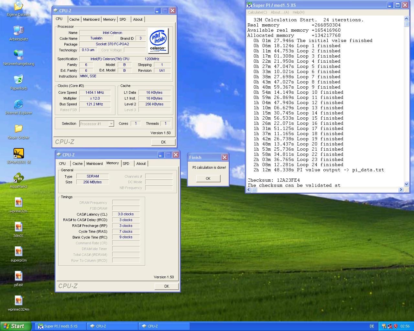The height and width of the screenshot is (331, 414).
Task: Click memory Type value SDRAM
Action: point(93,176)
